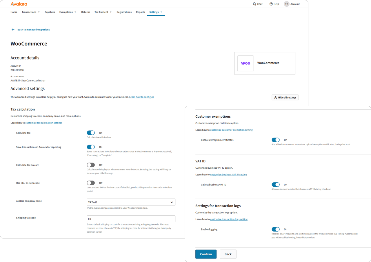Viewport: 371px width, 262px height.
Task: Click the WooCommerce logo tile
Action: pos(245,63)
